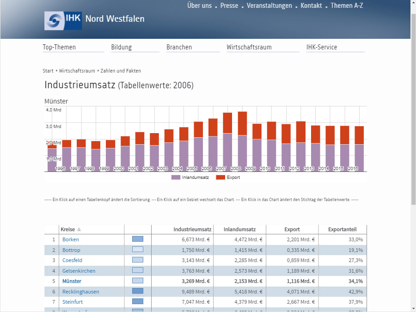Open the Wirtschaftsraum menu
This screenshot has height=312, width=416.
[249, 47]
